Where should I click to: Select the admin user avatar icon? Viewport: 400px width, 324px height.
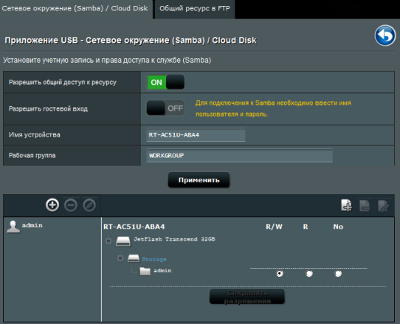[x=13, y=227]
